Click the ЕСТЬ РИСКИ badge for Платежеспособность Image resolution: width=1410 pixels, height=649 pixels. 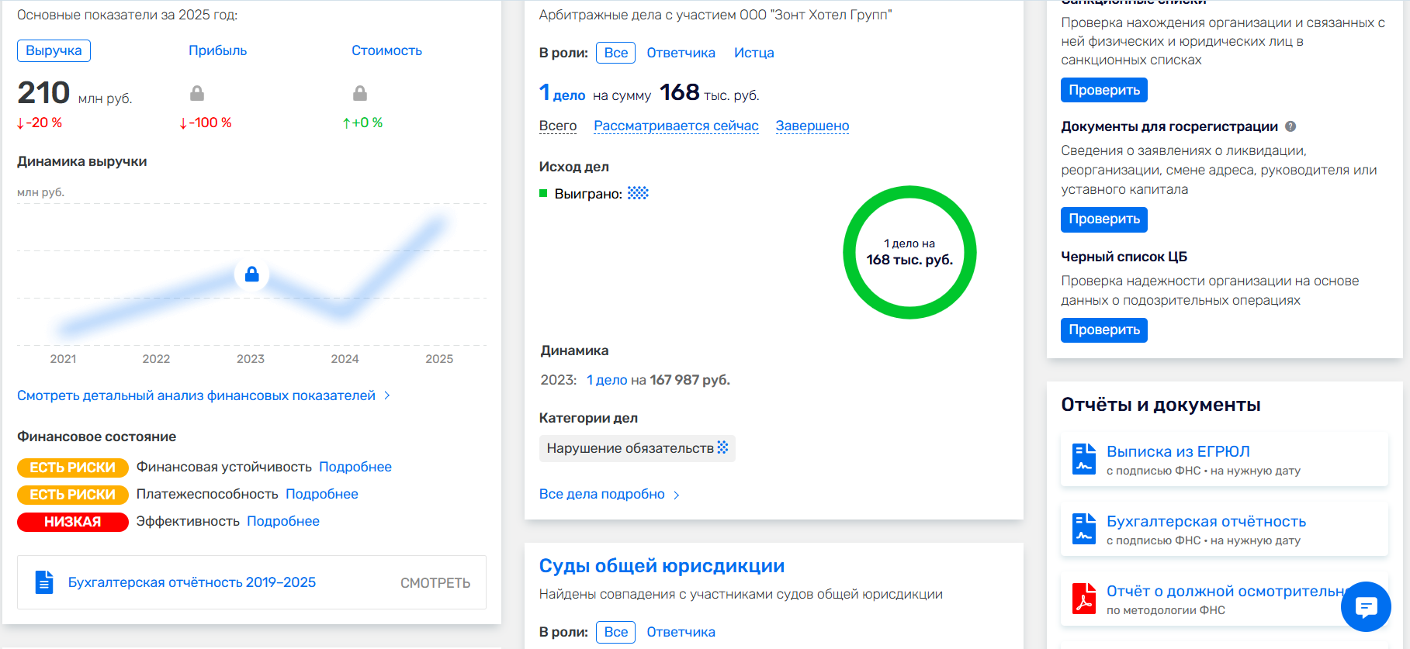[73, 495]
